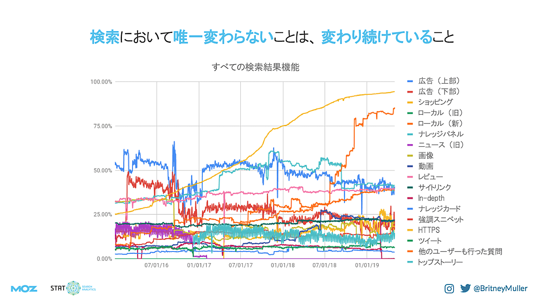The height and width of the screenshot is (300, 534).
Task: Click the トップストーリー legend label
Action: tap(440, 262)
